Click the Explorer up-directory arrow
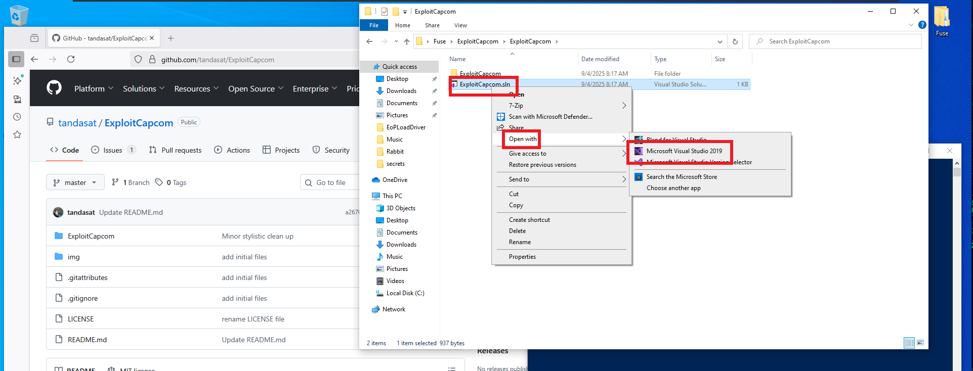This screenshot has height=371, width=973. point(407,41)
